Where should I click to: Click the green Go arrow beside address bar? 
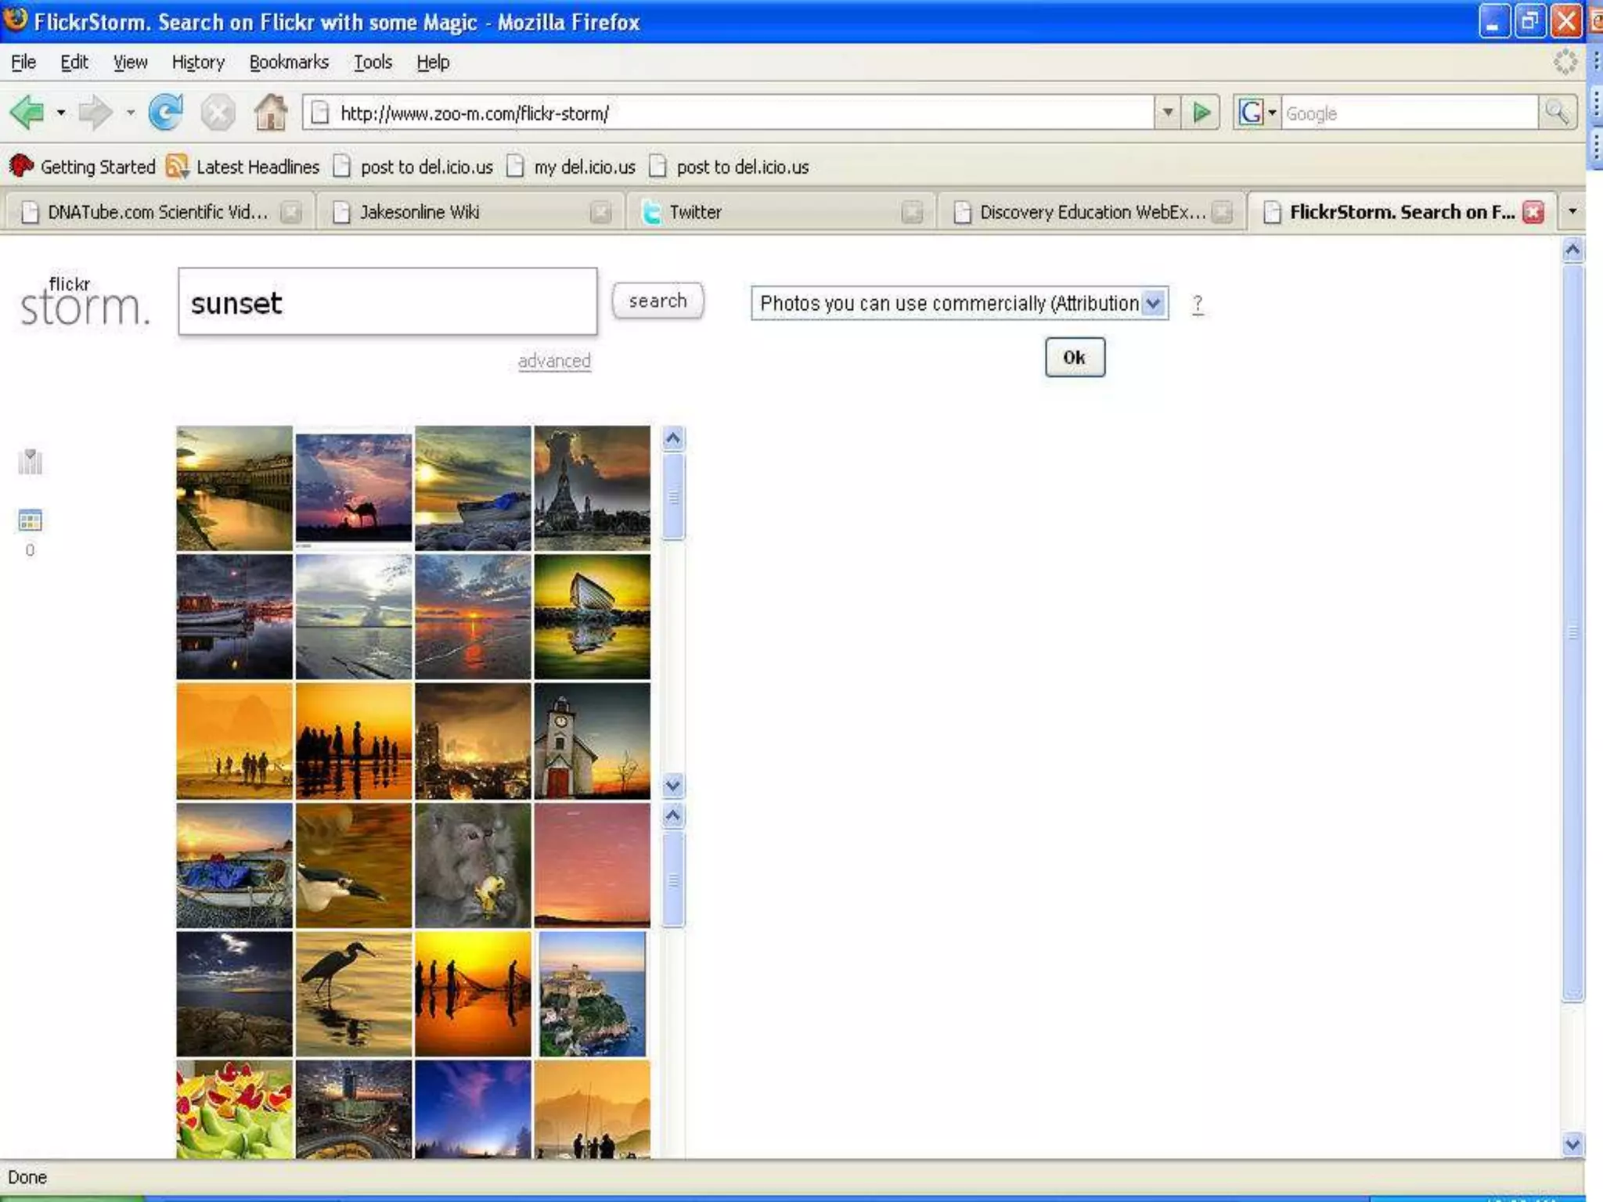(x=1201, y=113)
